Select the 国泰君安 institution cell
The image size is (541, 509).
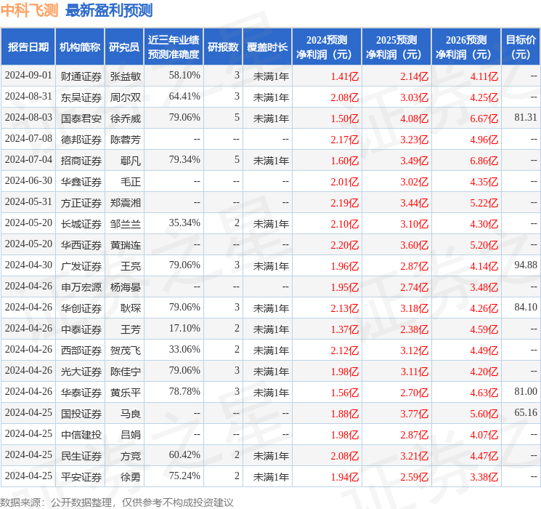point(81,119)
